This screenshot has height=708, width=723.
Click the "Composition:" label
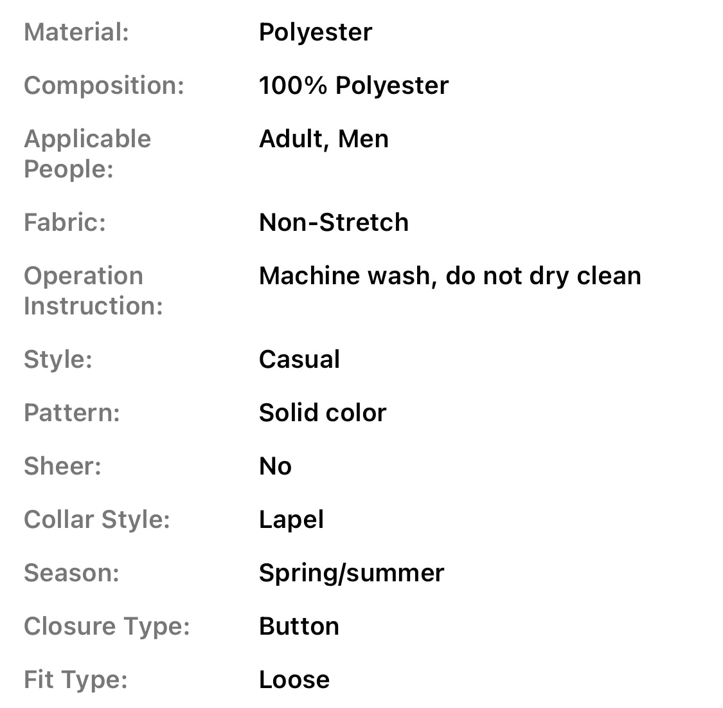click(103, 86)
